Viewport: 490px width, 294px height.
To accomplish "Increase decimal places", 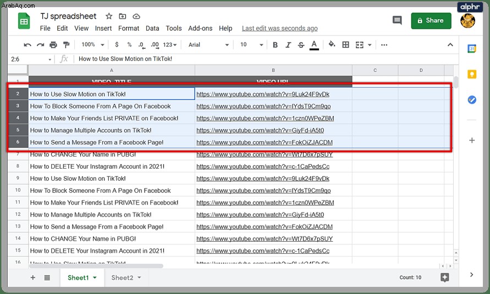I will (155, 45).
